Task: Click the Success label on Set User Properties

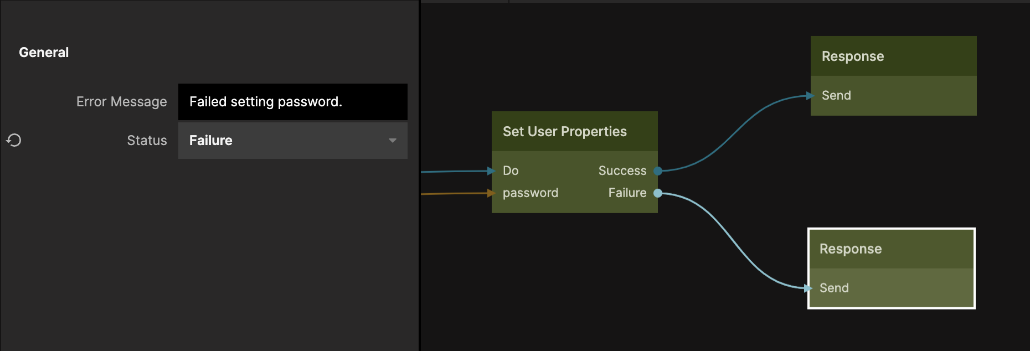Action: point(622,171)
